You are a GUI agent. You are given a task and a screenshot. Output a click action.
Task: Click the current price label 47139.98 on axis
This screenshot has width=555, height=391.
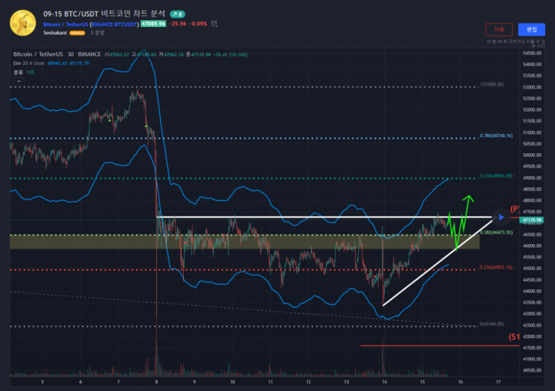pos(531,220)
